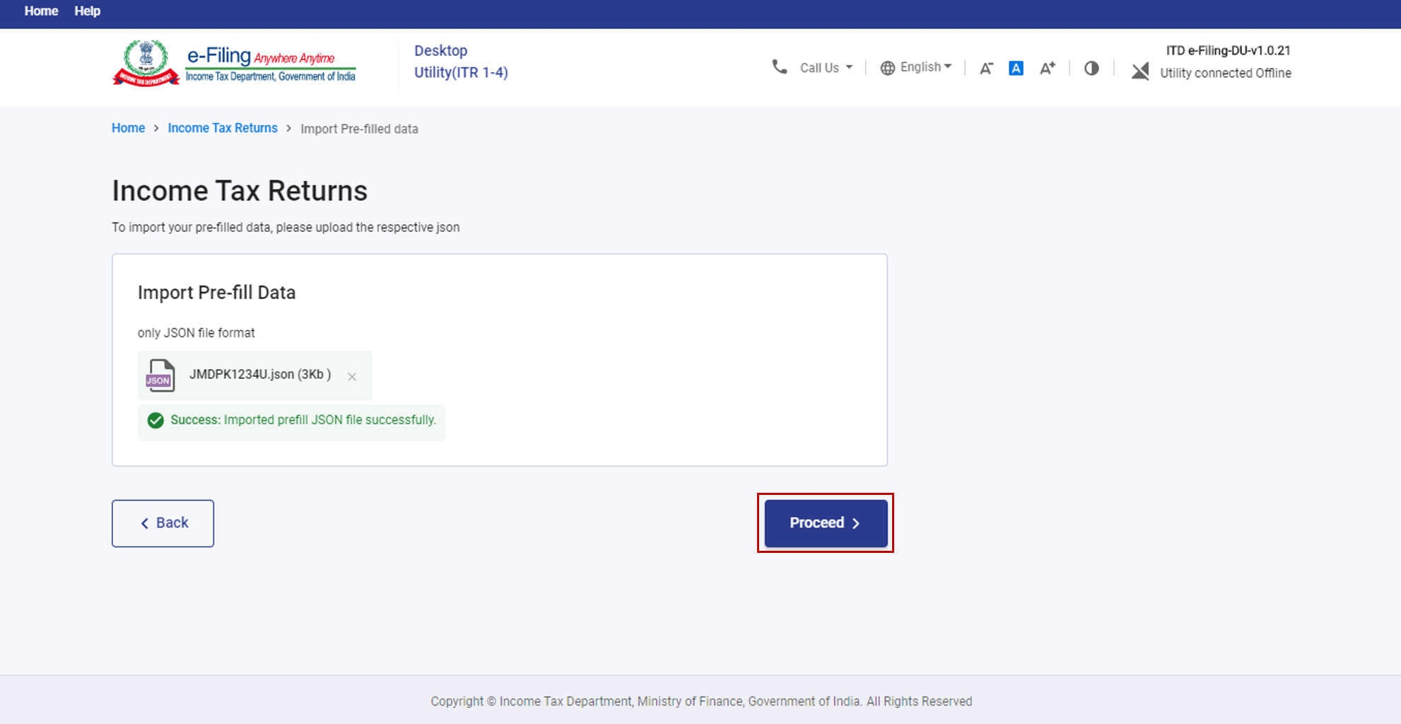Open the English language dropdown

click(x=925, y=67)
